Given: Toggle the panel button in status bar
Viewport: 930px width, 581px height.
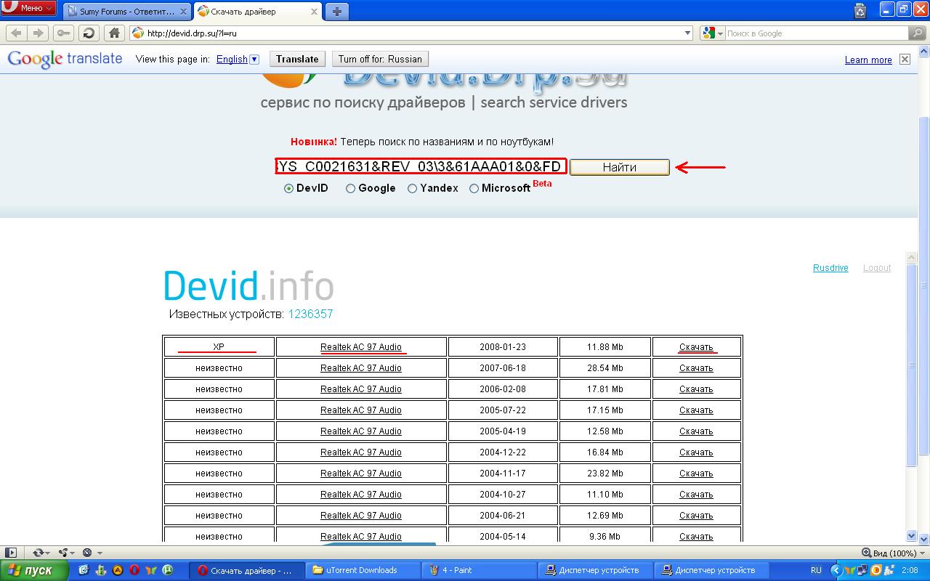Looking at the screenshot, I should [11, 553].
